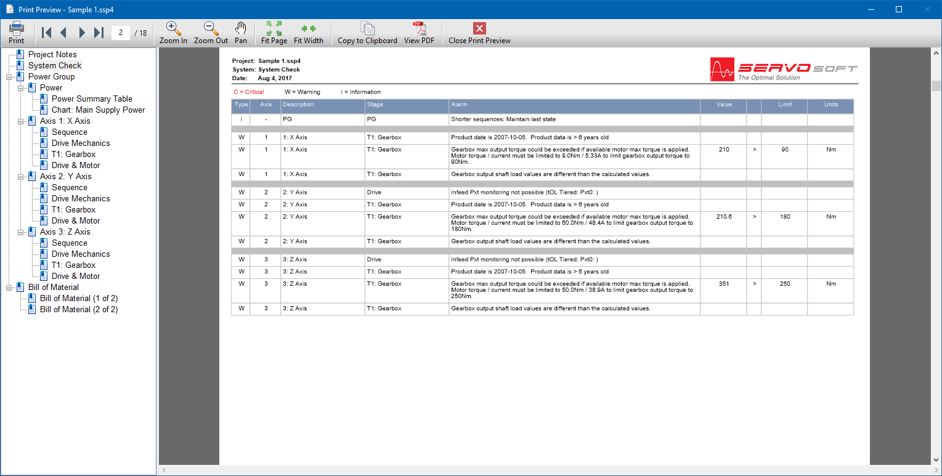Image resolution: width=942 pixels, height=476 pixels.
Task: Collapse the Axis 1: X Axis node
Action: click(21, 121)
